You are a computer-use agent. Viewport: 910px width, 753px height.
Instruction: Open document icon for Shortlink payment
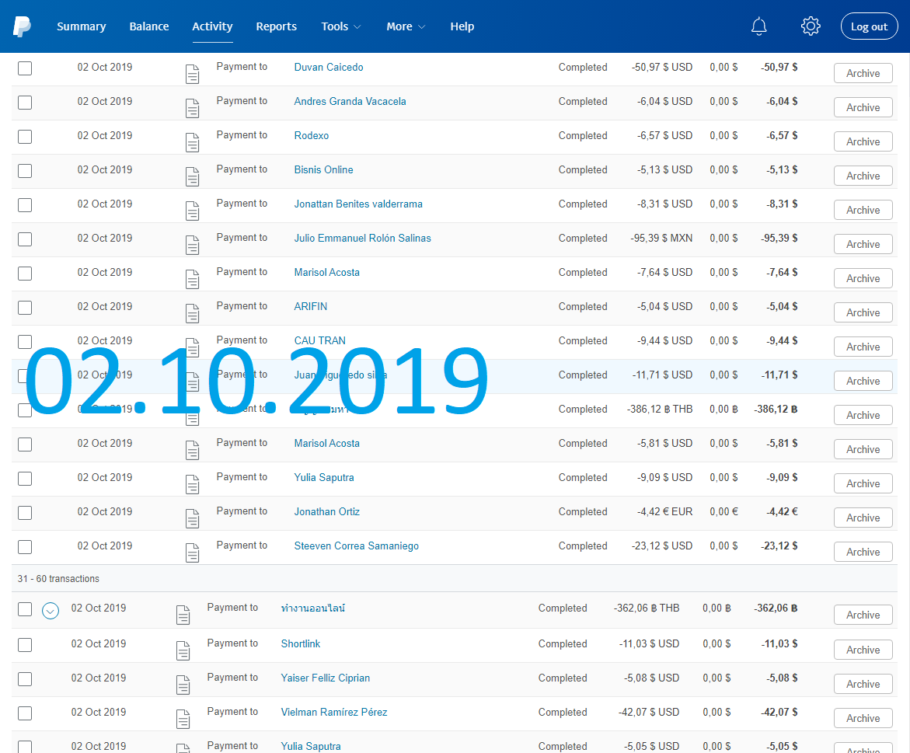pyautogui.click(x=183, y=650)
